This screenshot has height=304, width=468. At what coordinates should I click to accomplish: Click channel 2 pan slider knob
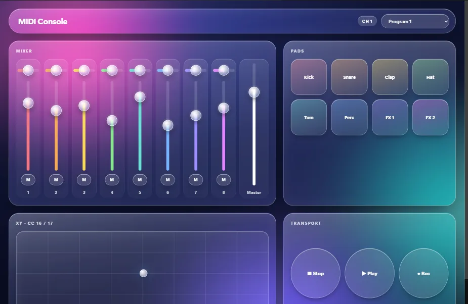click(56, 70)
